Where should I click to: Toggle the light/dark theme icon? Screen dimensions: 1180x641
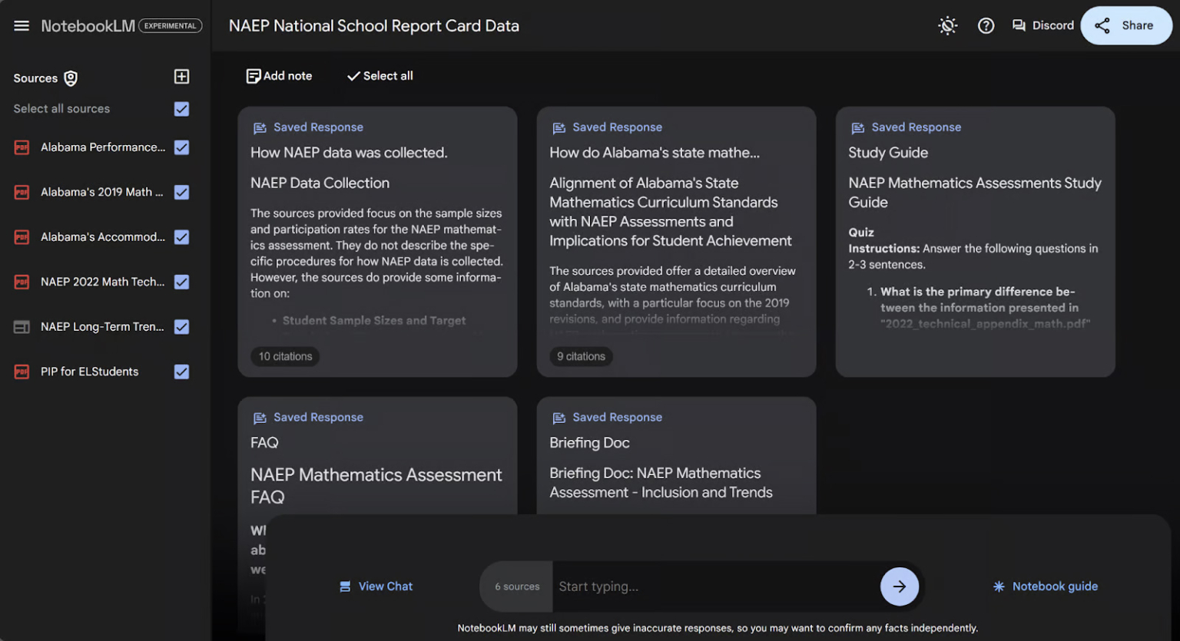click(947, 26)
